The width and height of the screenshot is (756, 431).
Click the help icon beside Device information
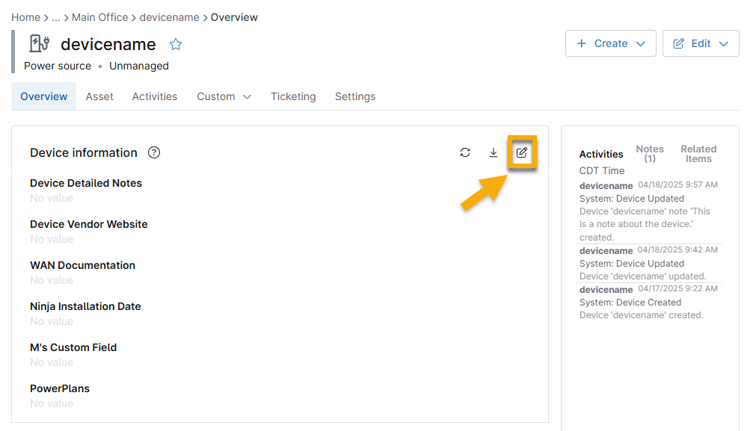(x=153, y=152)
